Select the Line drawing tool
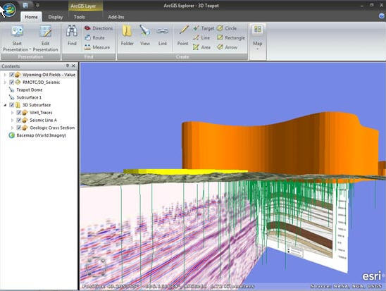The height and width of the screenshot is (291, 386). [201, 37]
